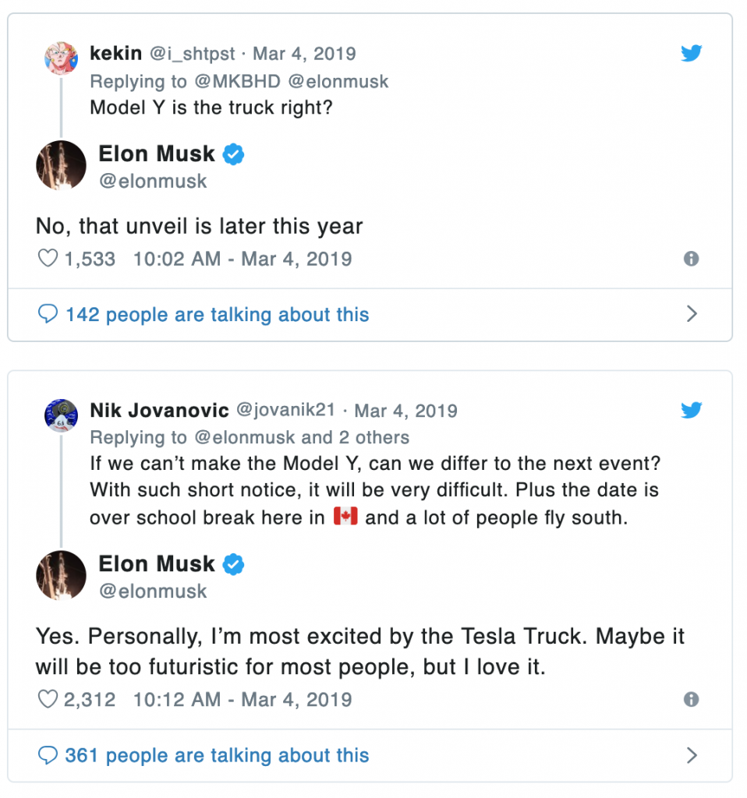The image size is (747, 798).
Task: Open "361 people are talking about this" link
Action: [x=217, y=755]
